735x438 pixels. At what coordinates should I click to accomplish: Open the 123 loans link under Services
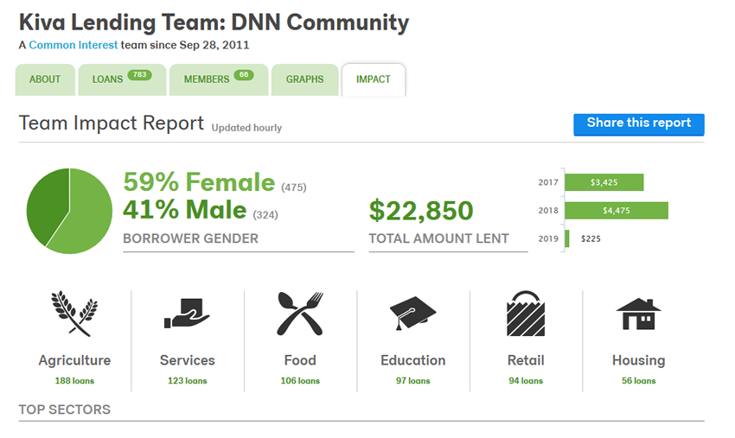(x=187, y=381)
